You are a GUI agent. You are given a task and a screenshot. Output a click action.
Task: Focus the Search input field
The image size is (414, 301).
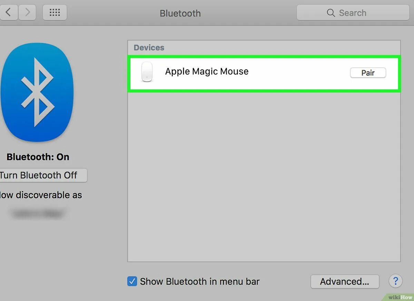coord(353,13)
